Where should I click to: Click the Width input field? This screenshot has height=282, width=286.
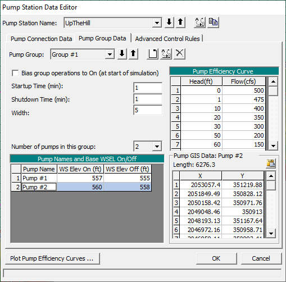click(148, 110)
